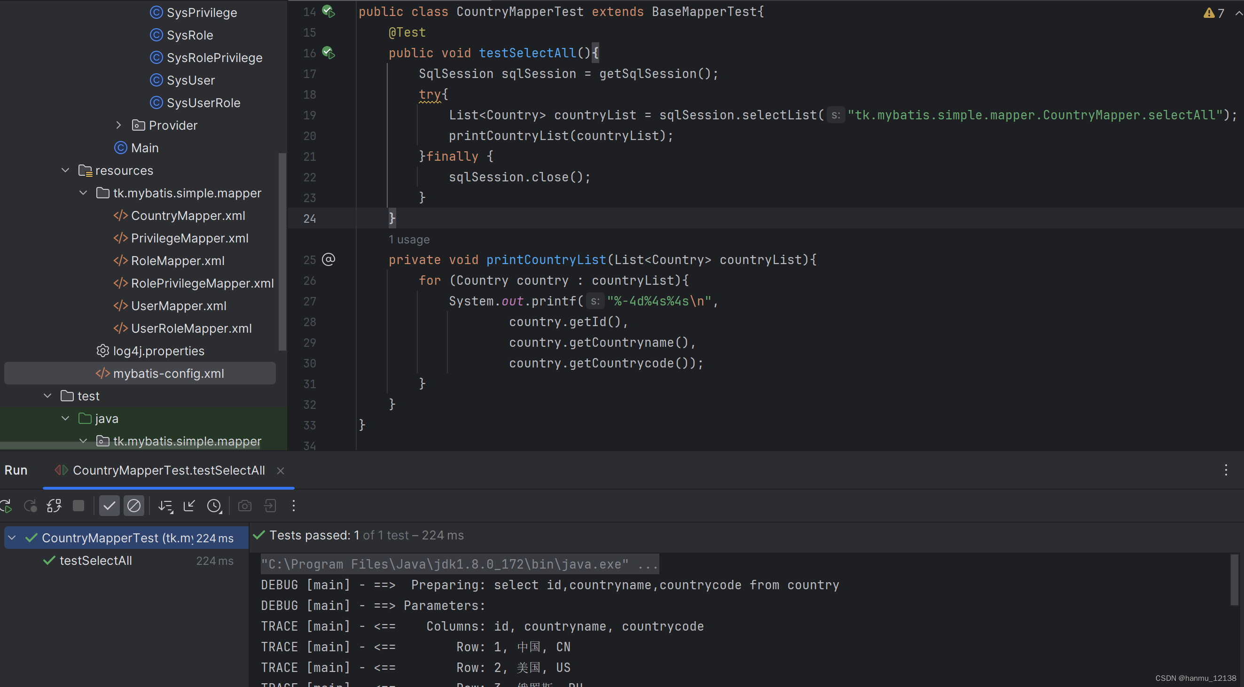The width and height of the screenshot is (1244, 687).
Task: Collapse the CountryMapperTest node in test results
Action: [x=12, y=538]
